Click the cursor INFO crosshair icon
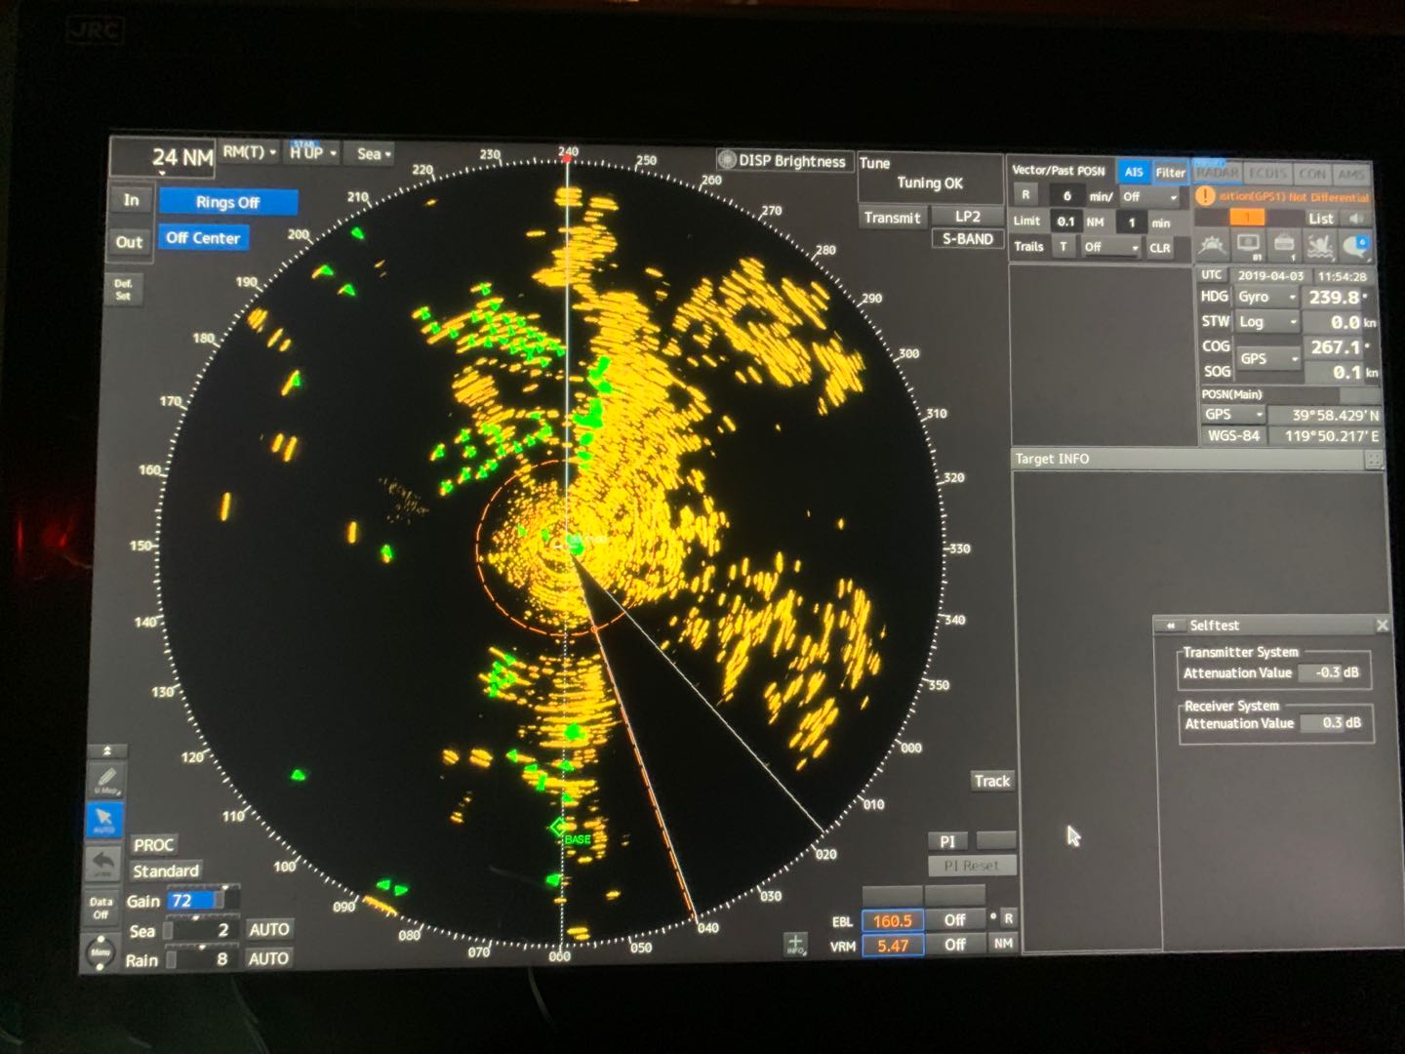 [795, 944]
